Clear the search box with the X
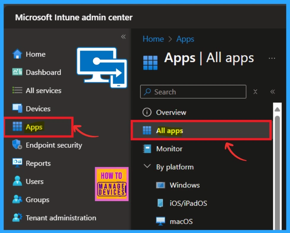This screenshot has height=233, width=290. pos(255,92)
